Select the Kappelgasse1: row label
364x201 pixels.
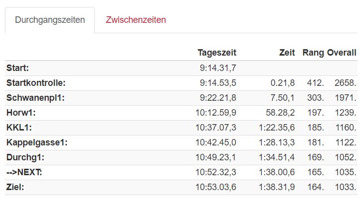tap(37, 142)
